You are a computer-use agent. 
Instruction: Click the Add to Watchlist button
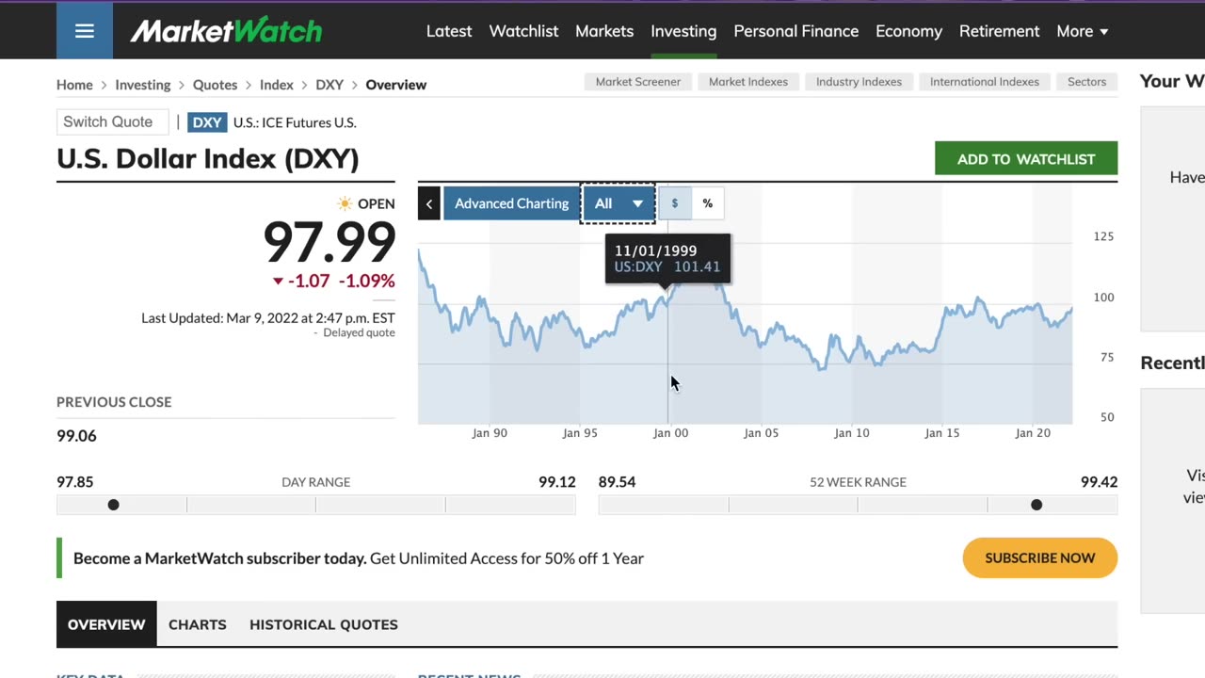click(x=1026, y=159)
